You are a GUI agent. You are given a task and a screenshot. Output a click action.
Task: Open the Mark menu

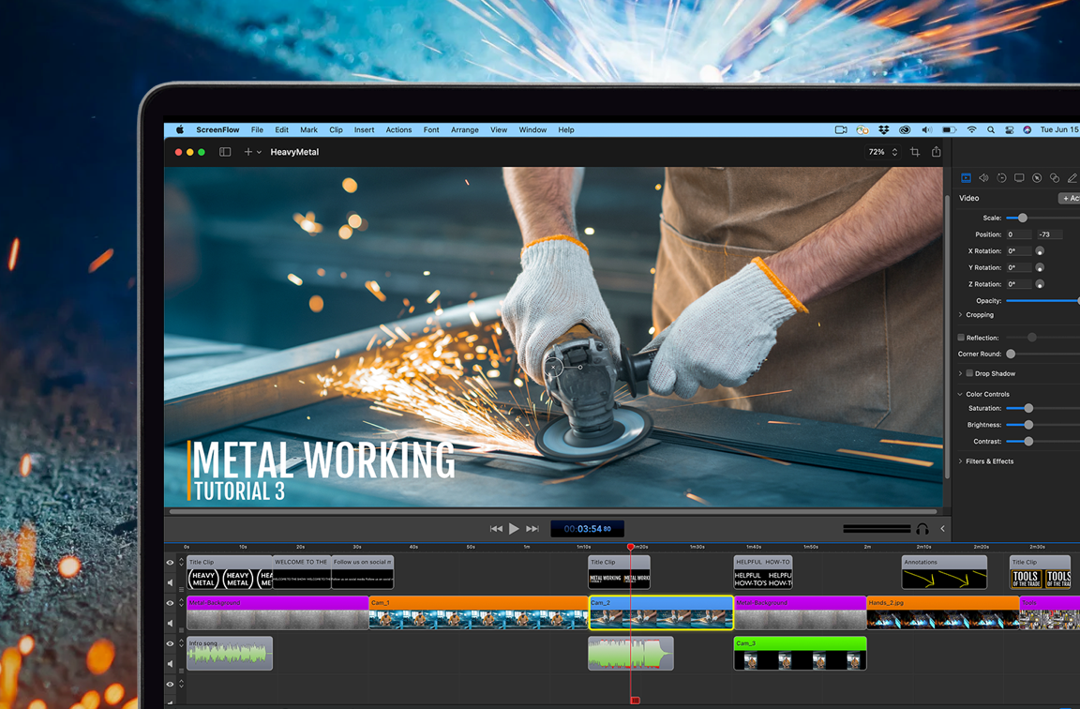point(308,129)
